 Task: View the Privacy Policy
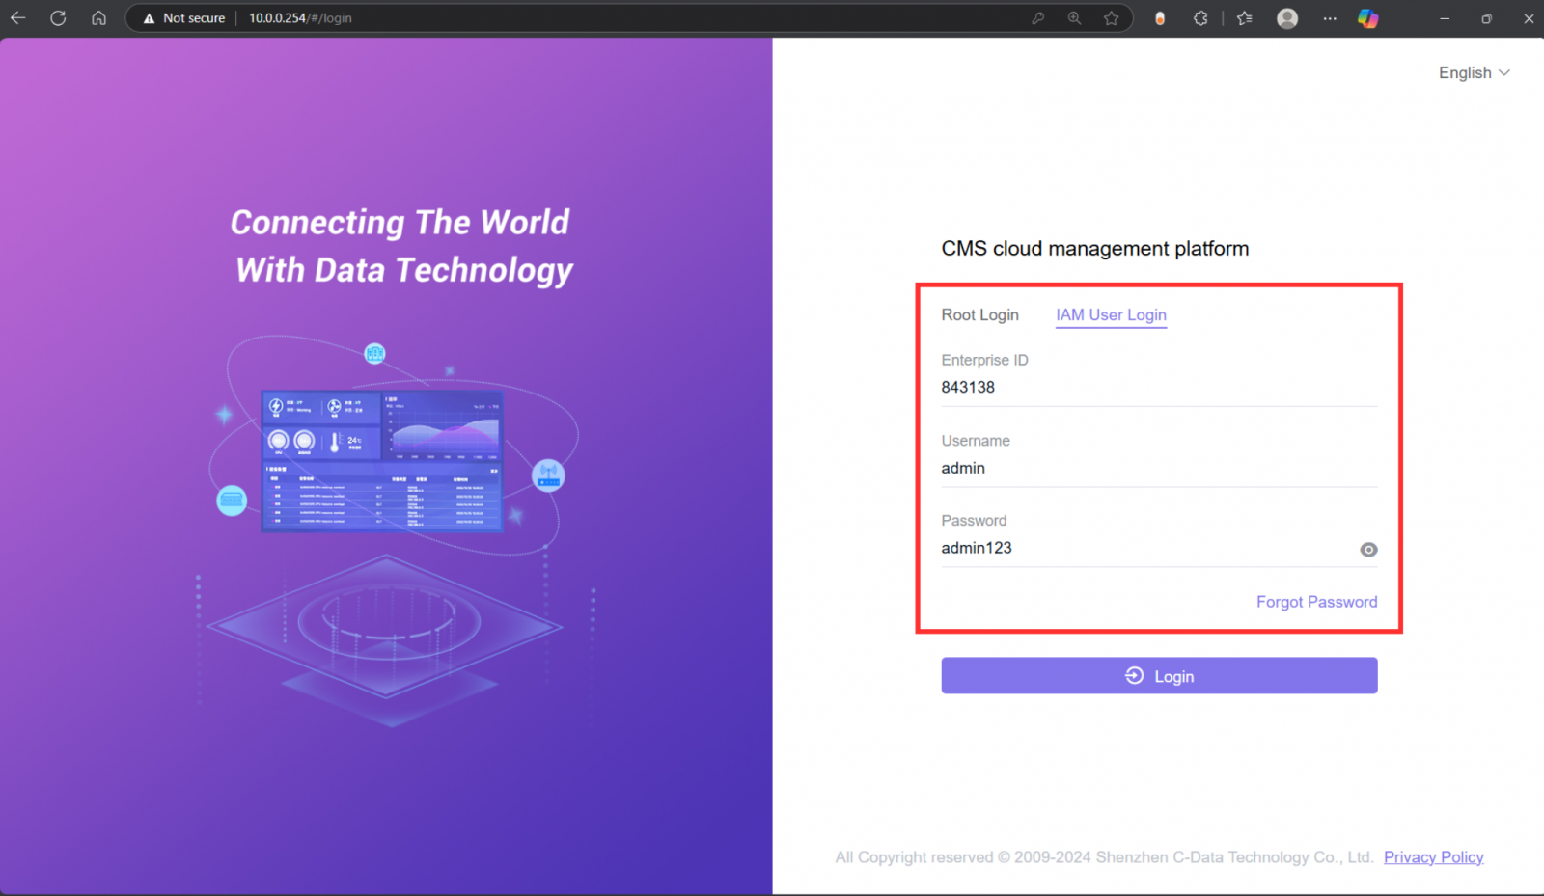coord(1433,856)
